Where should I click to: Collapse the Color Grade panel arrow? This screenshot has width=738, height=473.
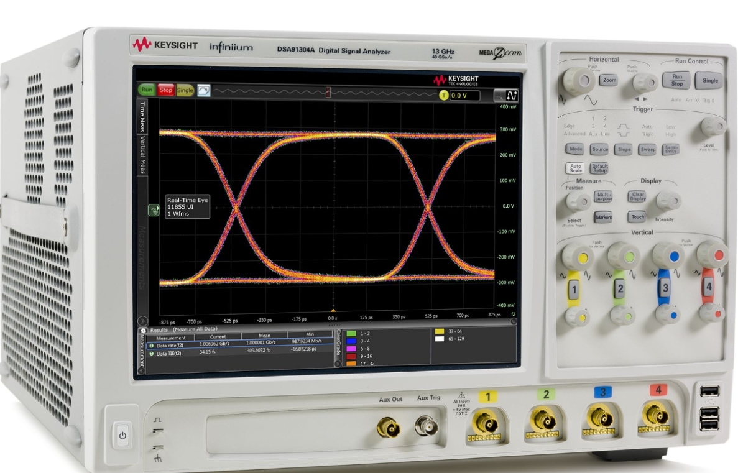tap(338, 363)
